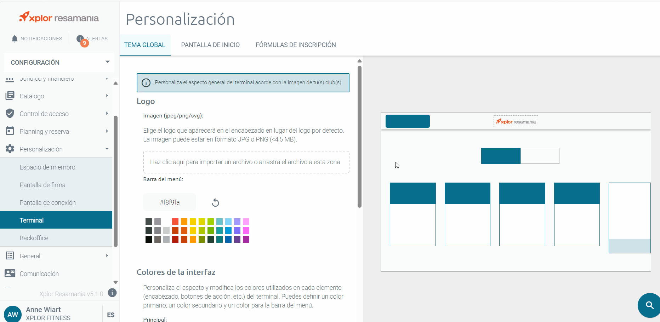
Task: Click the Personalización gear icon
Action: point(10,149)
